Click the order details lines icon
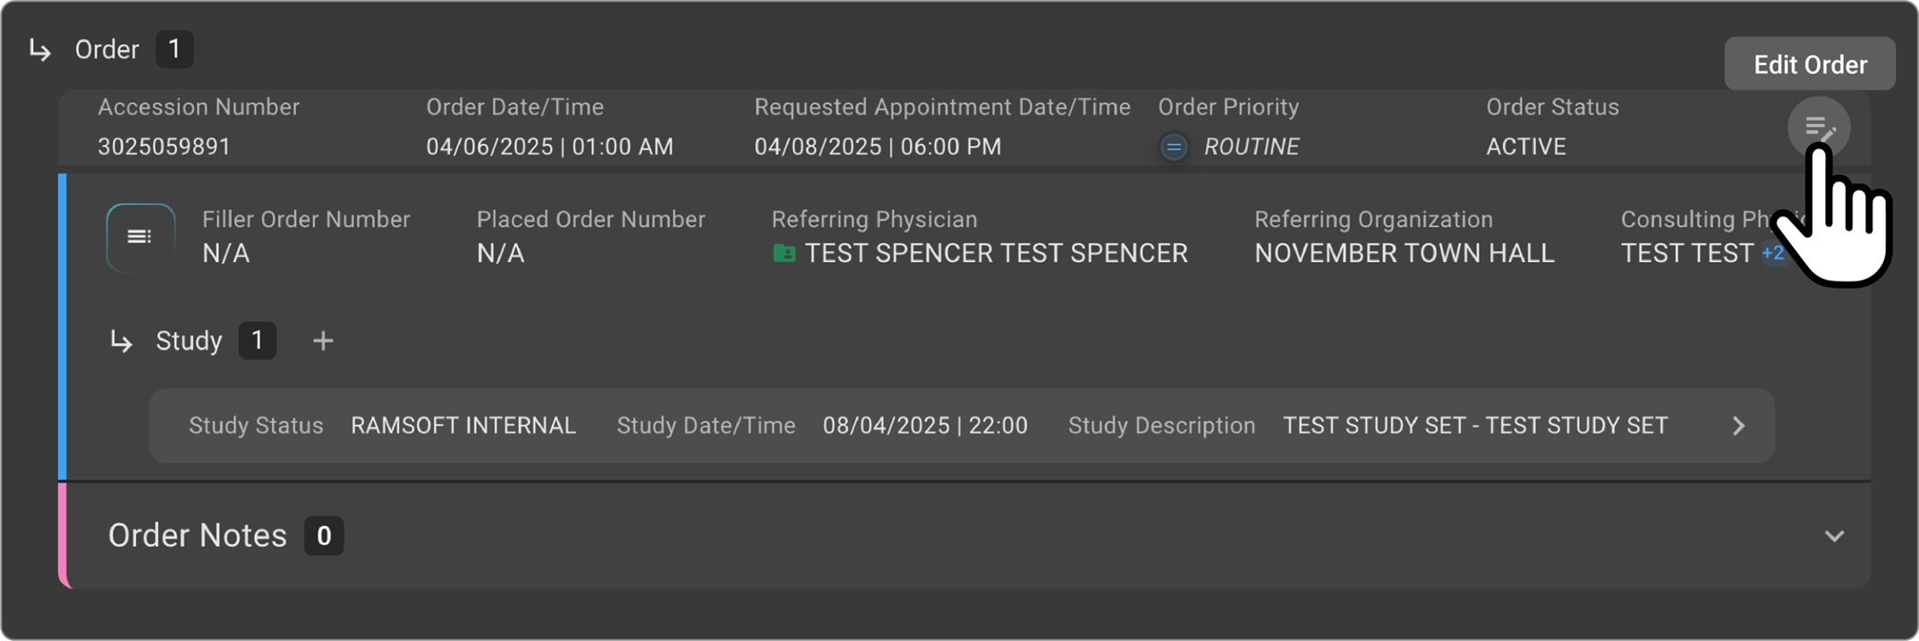 point(140,237)
